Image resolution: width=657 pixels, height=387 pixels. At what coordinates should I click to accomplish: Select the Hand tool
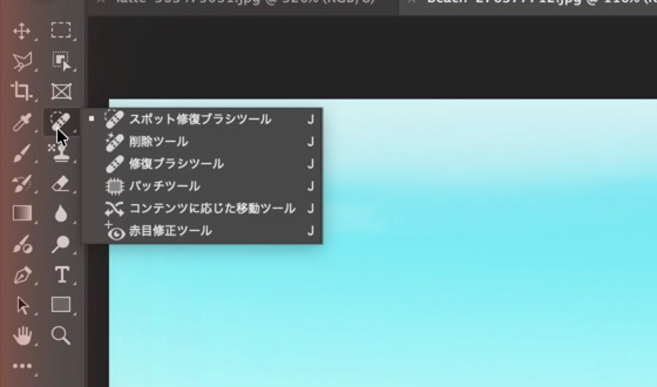[22, 336]
